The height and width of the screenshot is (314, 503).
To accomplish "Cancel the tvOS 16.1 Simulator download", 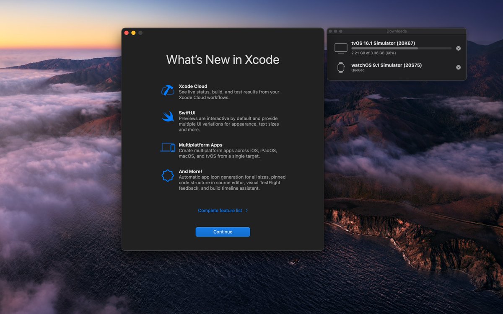I will (458, 48).
